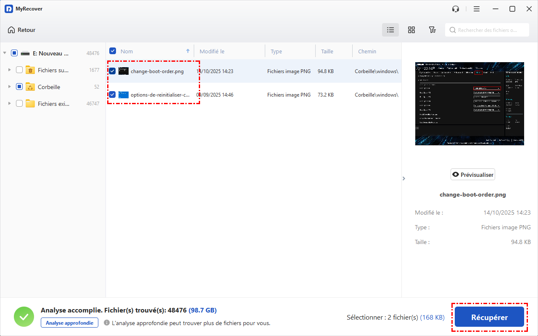This screenshot has height=336, width=538.
Task: Uncheck options-de-reinitialiser file checkbox
Action: point(112,95)
